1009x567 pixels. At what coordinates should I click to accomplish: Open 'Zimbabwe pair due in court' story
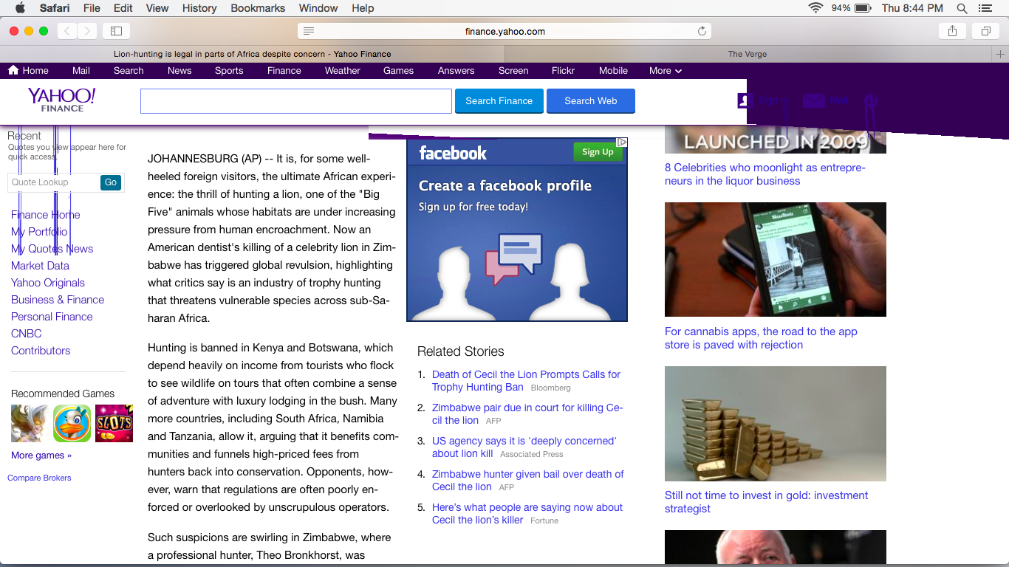[x=527, y=413]
